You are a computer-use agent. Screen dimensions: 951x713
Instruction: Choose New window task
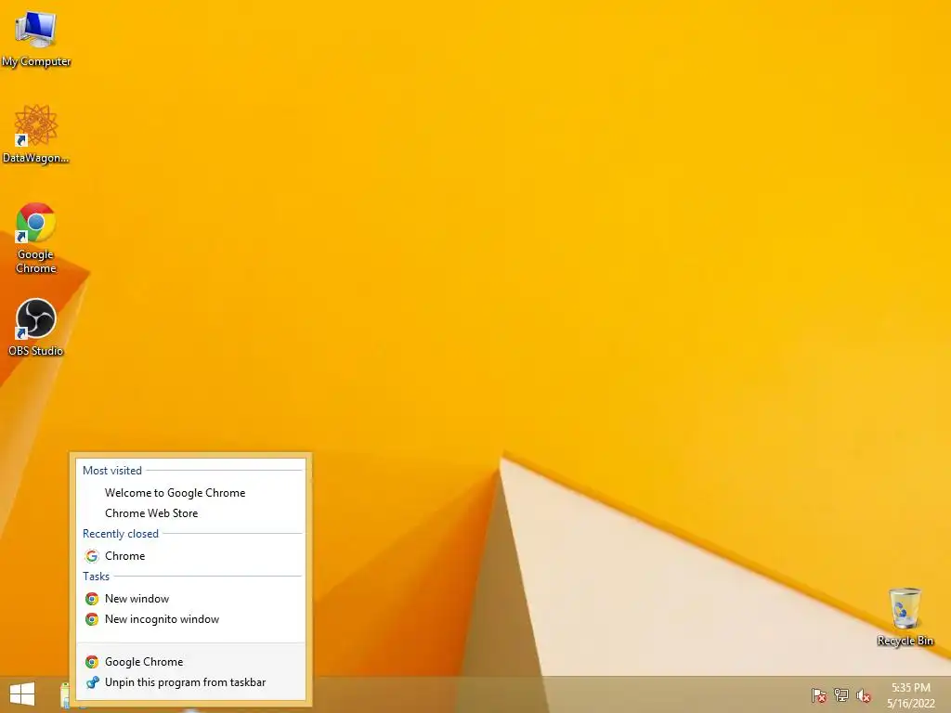click(191, 599)
